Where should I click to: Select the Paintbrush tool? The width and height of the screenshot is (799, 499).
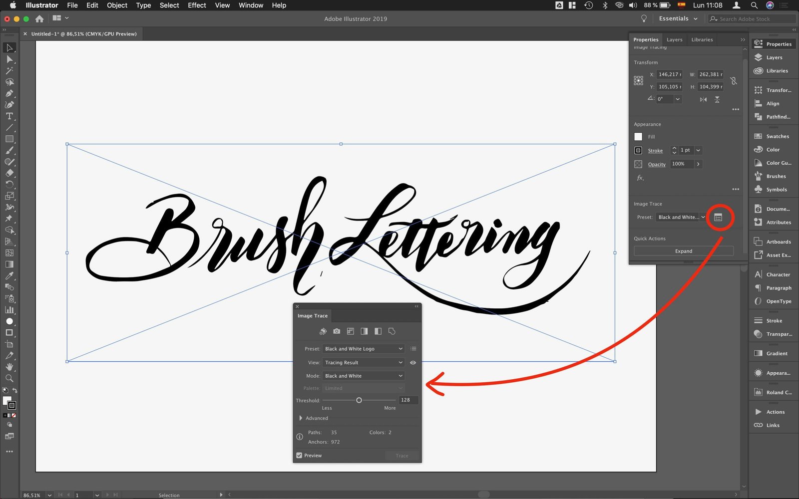pyautogui.click(x=9, y=150)
